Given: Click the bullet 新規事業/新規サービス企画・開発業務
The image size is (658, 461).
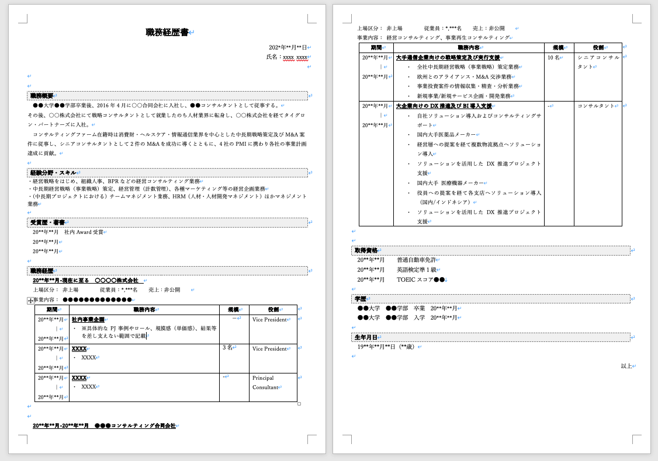Looking at the screenshot, I should coord(464,96).
